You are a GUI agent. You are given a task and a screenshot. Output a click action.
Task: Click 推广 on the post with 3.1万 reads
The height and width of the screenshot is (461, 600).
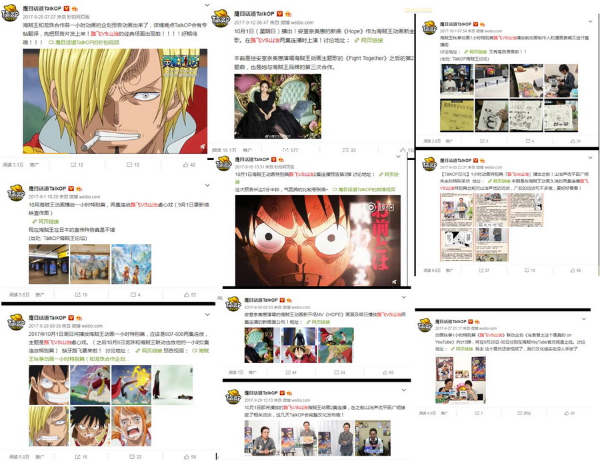click(35, 165)
